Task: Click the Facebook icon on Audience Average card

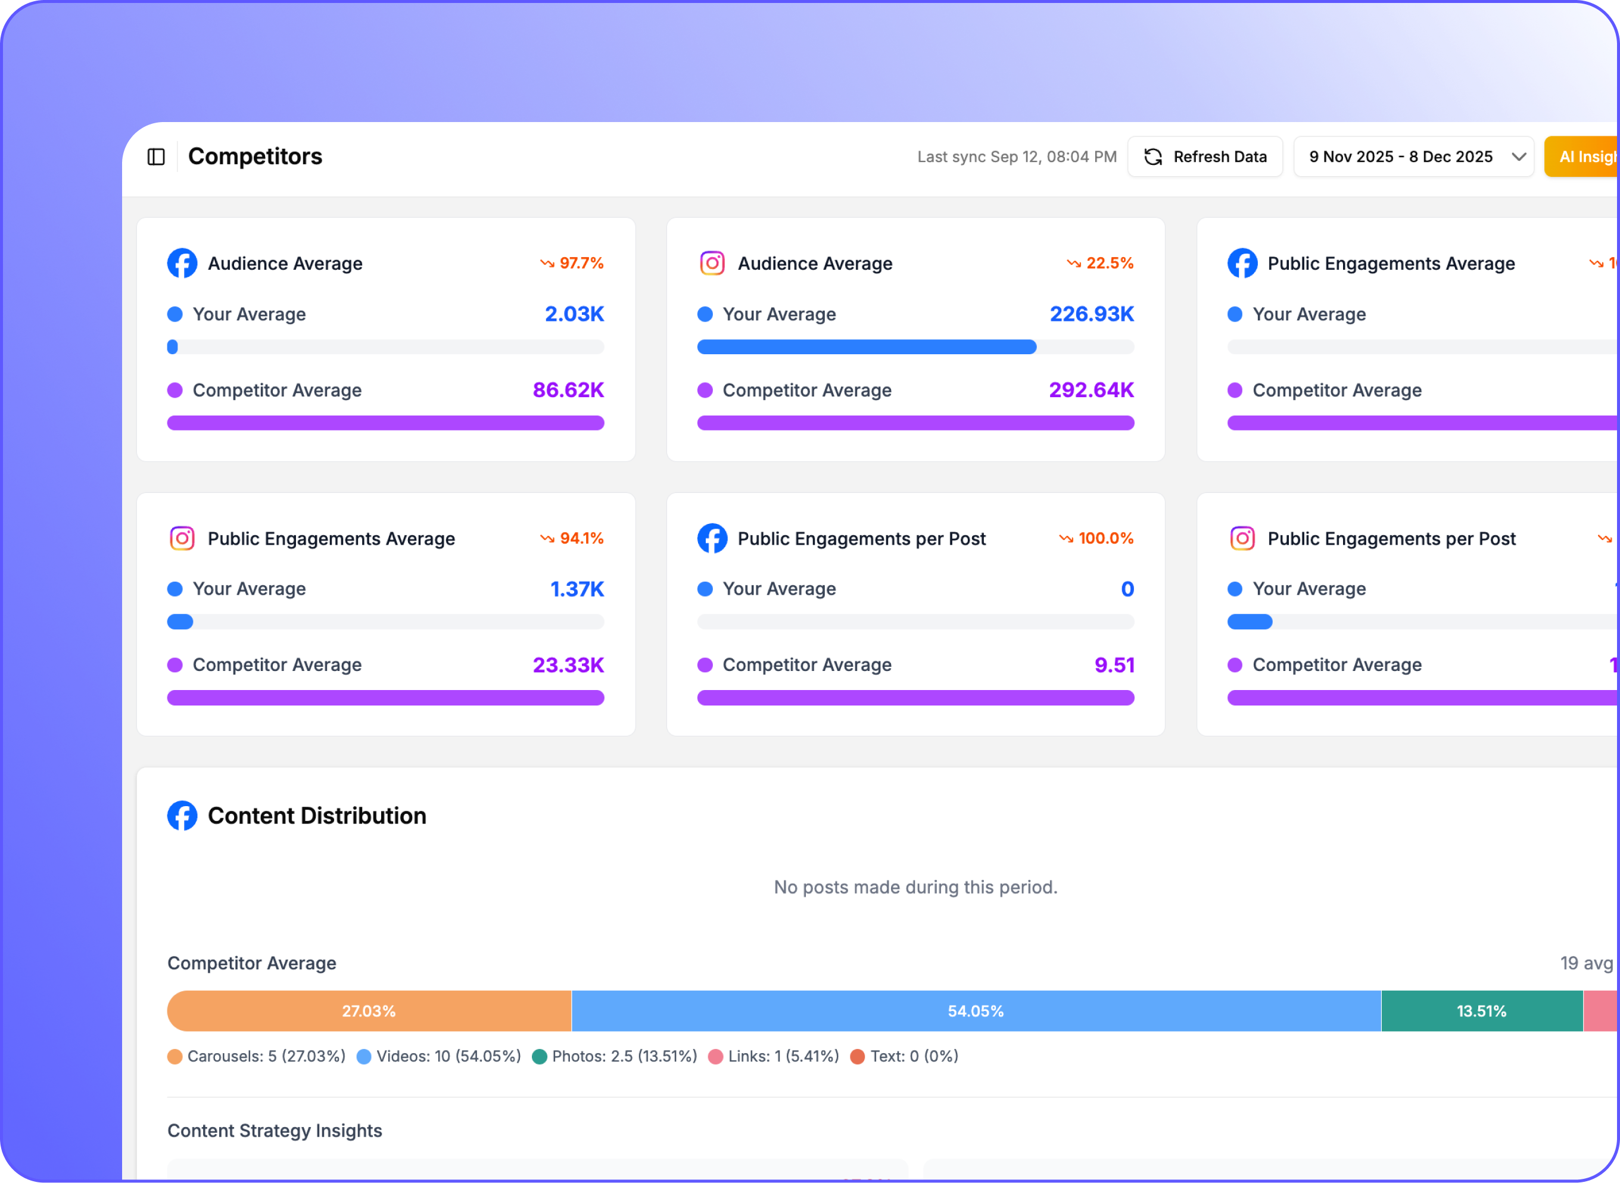Action: click(x=182, y=263)
